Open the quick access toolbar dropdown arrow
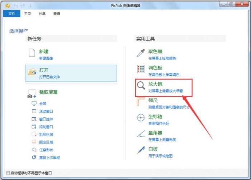 (30, 6)
